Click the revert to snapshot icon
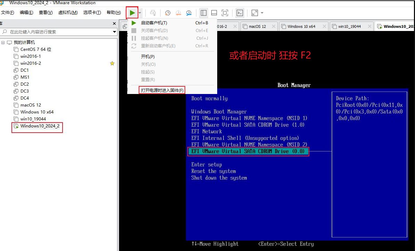 pyautogui.click(x=178, y=13)
